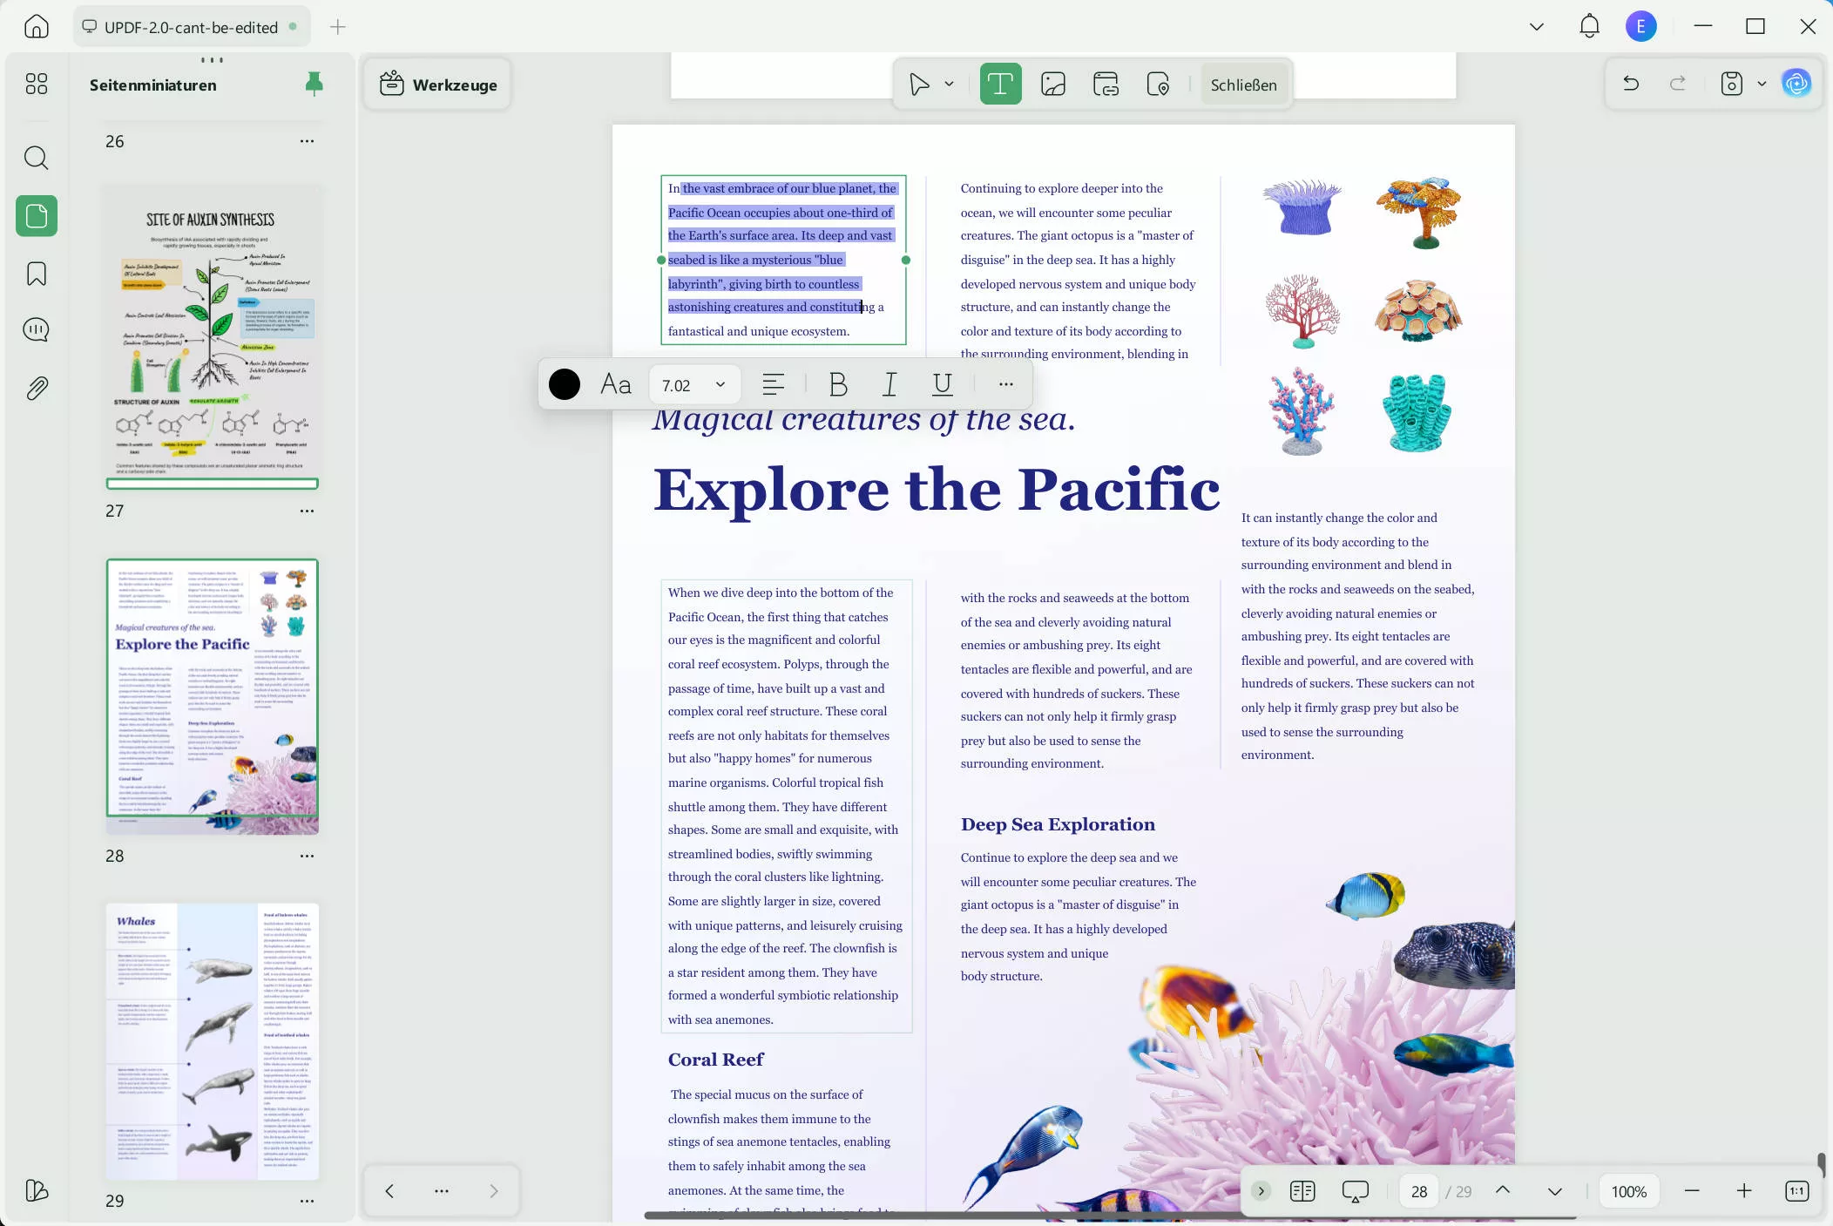Select the text edit tool
This screenshot has height=1226, width=1833.
pos(1000,85)
